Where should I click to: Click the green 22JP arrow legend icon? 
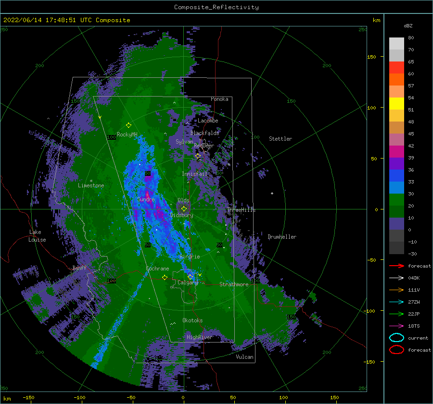(396, 314)
